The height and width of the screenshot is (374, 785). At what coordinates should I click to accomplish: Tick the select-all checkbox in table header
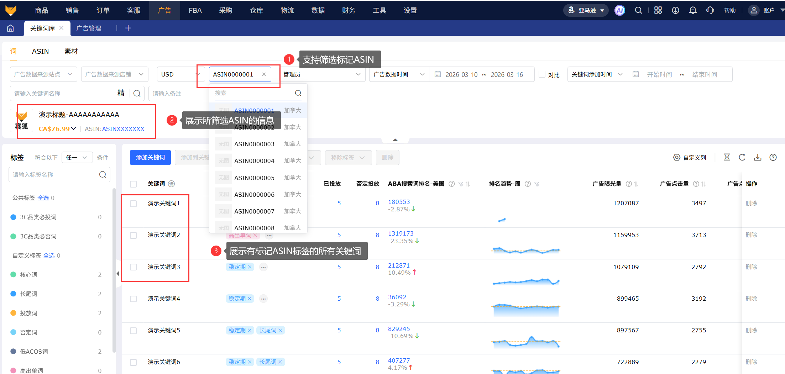pos(134,184)
